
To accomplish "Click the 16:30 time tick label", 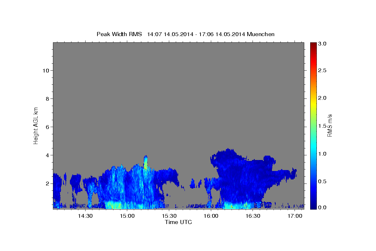I will point(253,216).
